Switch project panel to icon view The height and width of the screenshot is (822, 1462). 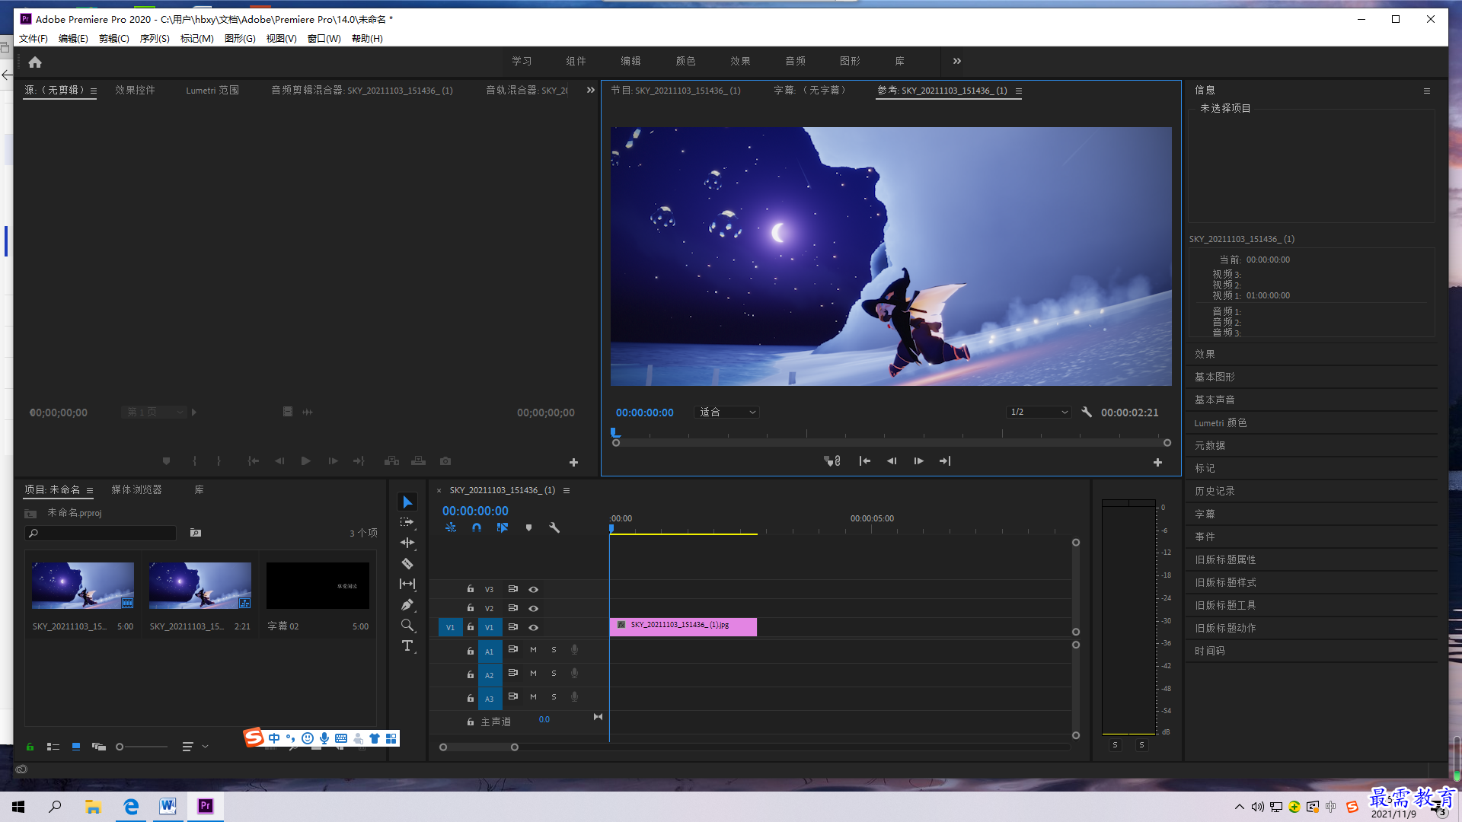coord(76,747)
